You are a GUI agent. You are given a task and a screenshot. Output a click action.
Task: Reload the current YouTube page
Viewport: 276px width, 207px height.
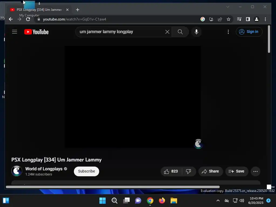point(28,19)
